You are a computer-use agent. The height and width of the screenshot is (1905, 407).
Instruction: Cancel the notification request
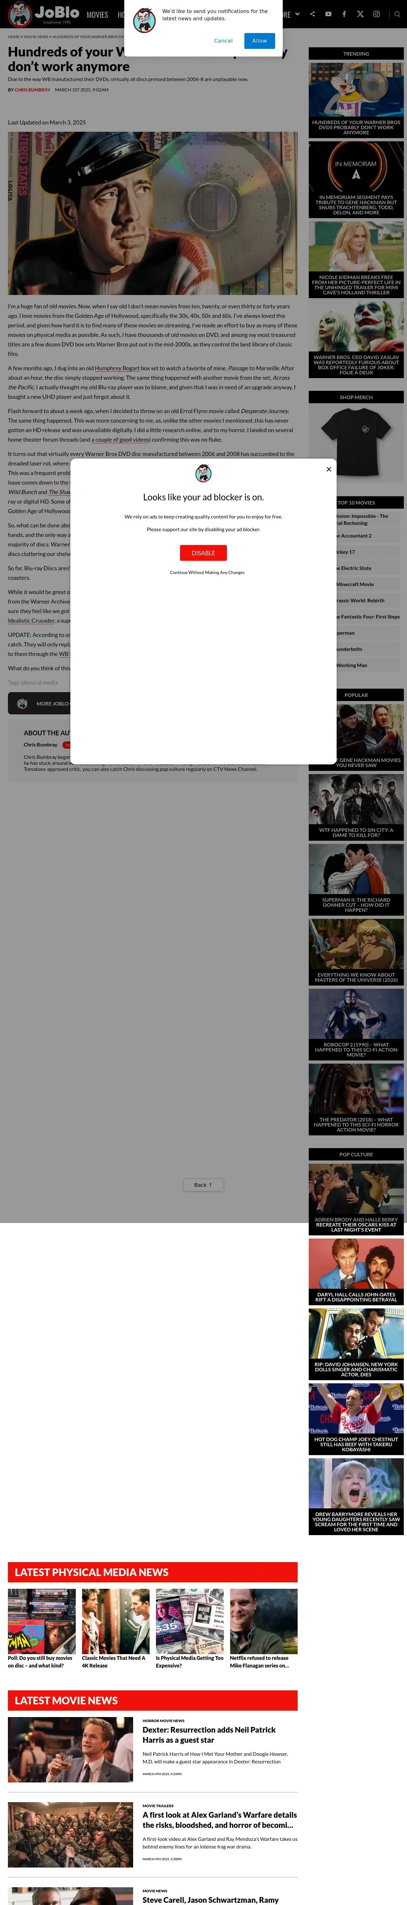click(x=223, y=41)
